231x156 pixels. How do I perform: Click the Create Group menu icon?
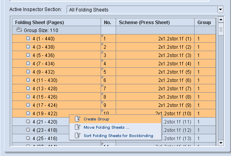(x=78, y=119)
